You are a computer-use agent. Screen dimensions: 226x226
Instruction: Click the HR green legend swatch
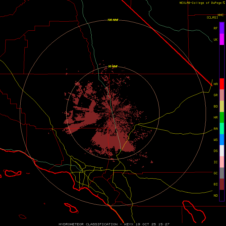click(222, 118)
